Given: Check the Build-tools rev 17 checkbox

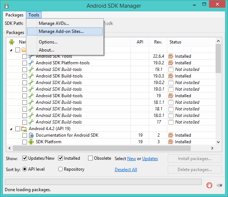Looking at the screenshot, I should point(24,122).
